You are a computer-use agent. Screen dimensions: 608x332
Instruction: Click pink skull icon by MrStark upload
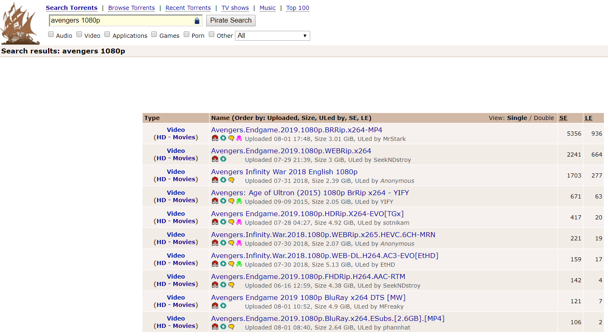tap(239, 138)
